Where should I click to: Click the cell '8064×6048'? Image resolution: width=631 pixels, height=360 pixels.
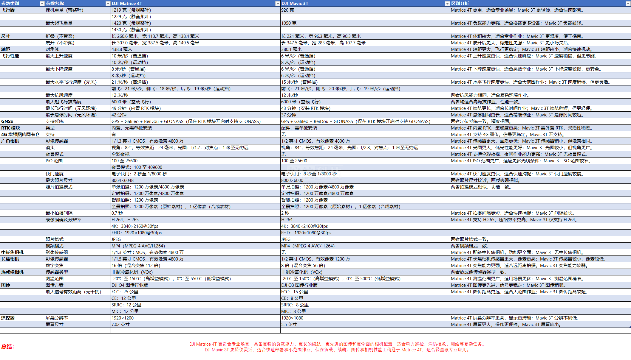(x=195, y=180)
